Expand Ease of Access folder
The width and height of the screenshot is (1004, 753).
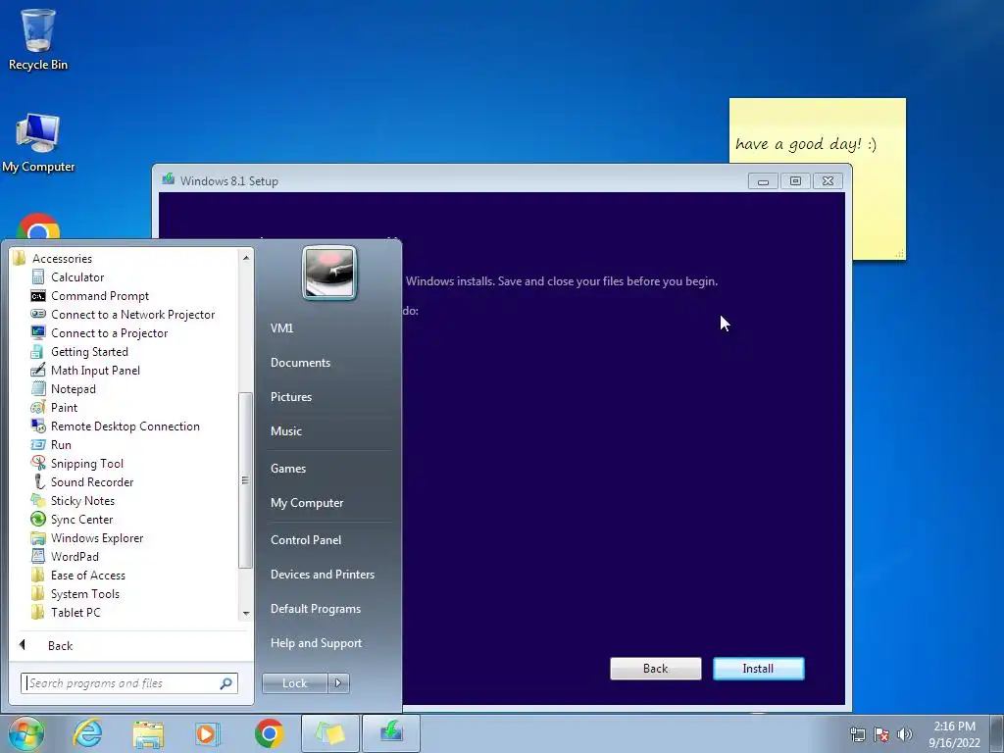click(87, 575)
